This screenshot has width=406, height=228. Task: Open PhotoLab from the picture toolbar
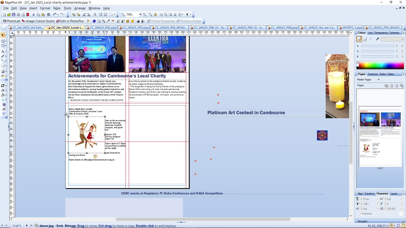(11, 21)
